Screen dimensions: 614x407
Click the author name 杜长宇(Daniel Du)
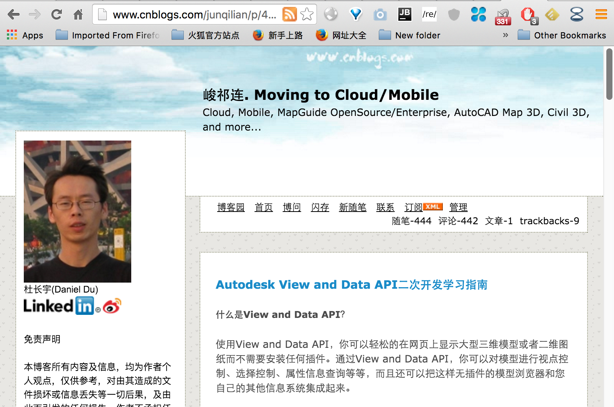coord(61,290)
